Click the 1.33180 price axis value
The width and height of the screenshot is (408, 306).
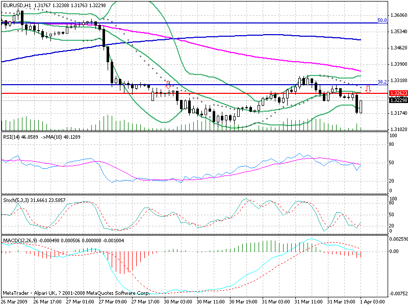(399, 81)
